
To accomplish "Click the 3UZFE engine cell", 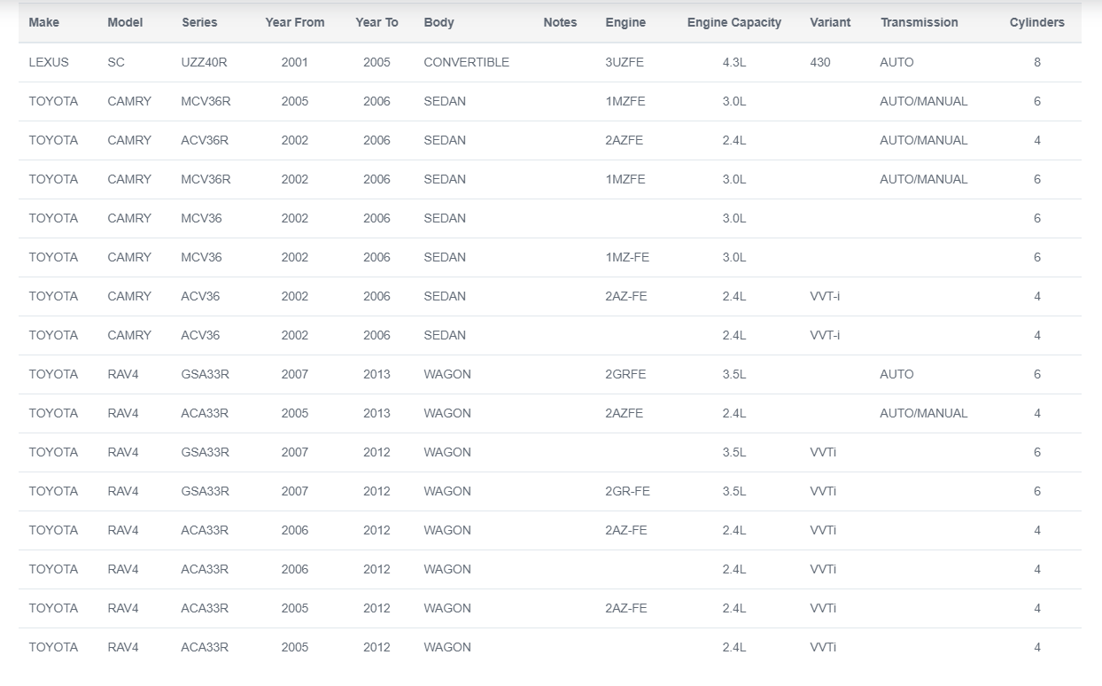I will click(x=625, y=62).
